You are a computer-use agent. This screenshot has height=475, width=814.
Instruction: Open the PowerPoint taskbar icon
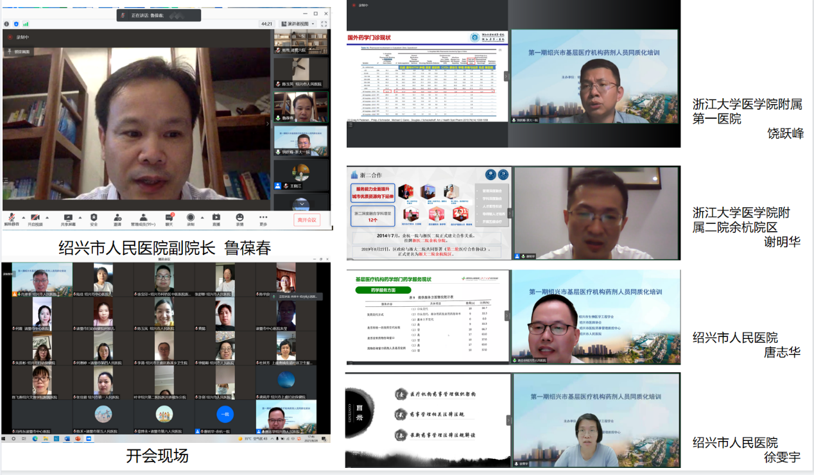78,438
